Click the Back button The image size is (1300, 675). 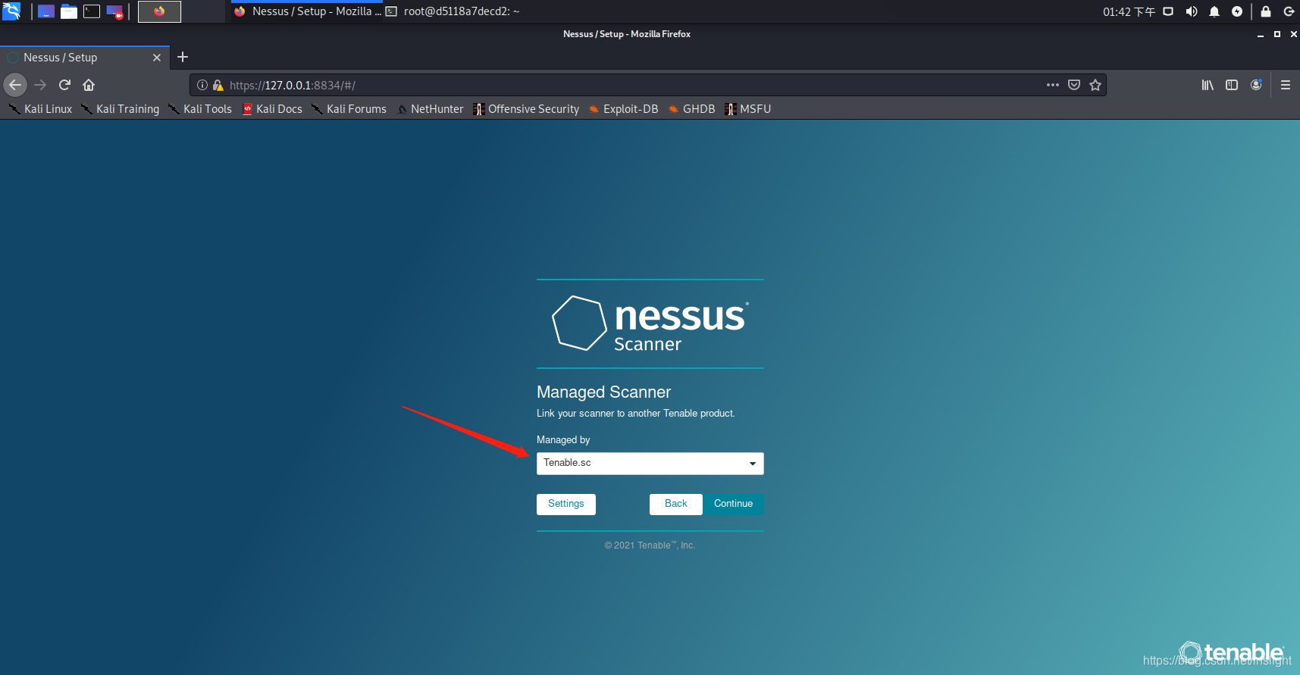(x=676, y=504)
